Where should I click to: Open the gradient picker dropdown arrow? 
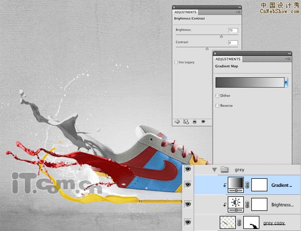(286, 82)
